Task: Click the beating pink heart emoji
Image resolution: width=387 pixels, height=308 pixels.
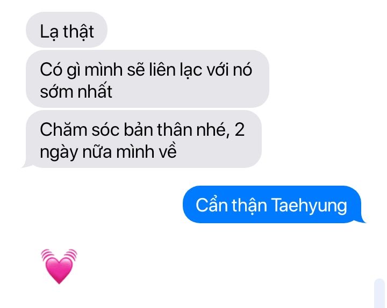Action: pos(59,266)
